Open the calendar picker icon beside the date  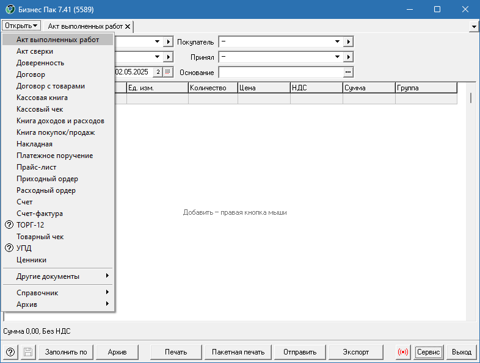pyautogui.click(x=167, y=72)
